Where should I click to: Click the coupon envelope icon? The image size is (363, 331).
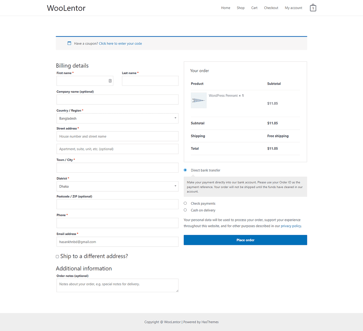69,43
